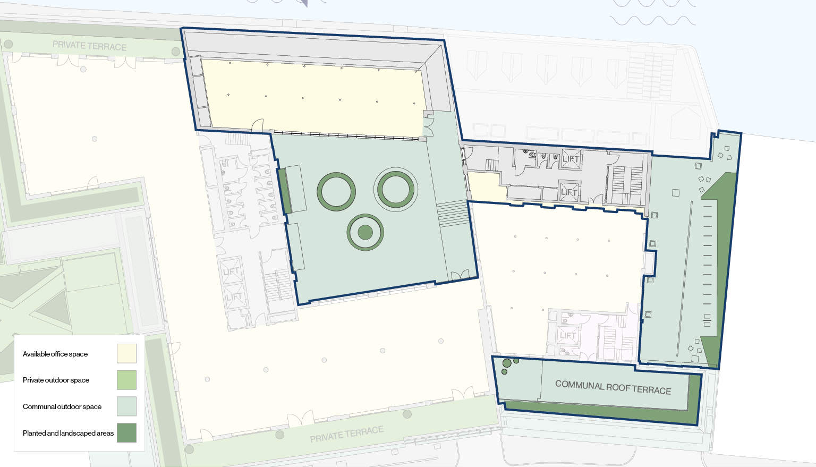Click the 'Planted and landscaped areas' legend text
Viewport: 816px width, 467px height.
coord(68,433)
